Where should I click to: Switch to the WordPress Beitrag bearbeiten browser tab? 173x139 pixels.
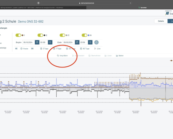coord(43,8)
